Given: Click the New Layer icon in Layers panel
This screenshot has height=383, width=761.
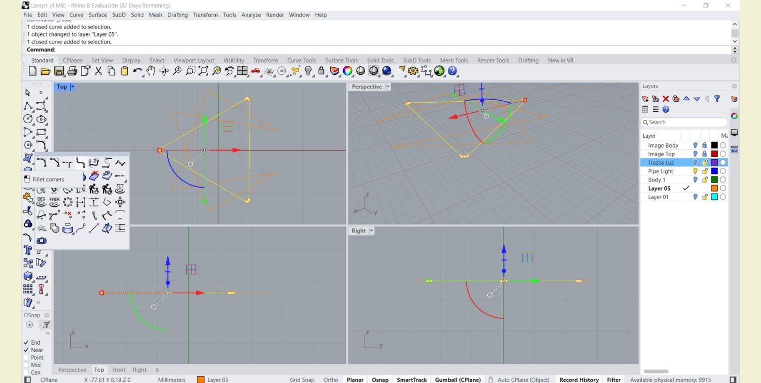Looking at the screenshot, I should 645,99.
